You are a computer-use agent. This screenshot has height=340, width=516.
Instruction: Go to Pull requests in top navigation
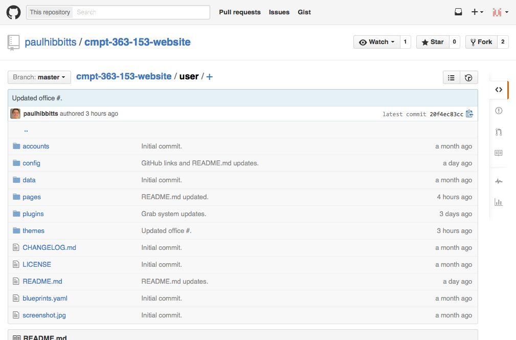pyautogui.click(x=240, y=12)
